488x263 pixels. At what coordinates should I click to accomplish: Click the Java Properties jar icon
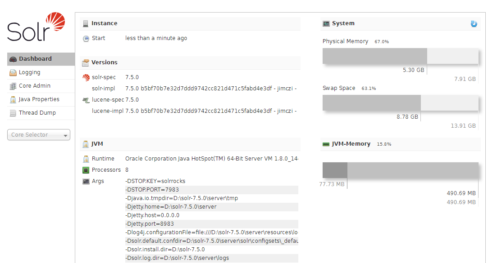pos(13,99)
